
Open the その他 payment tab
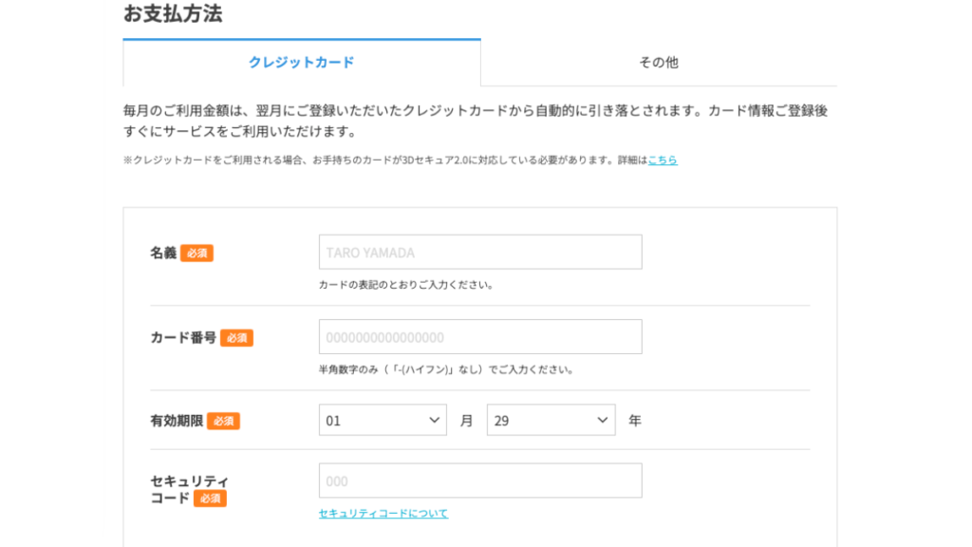(x=659, y=63)
